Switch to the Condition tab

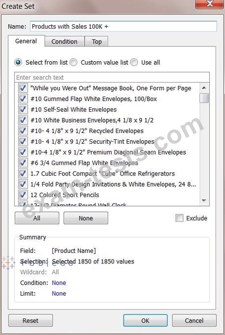64,42
